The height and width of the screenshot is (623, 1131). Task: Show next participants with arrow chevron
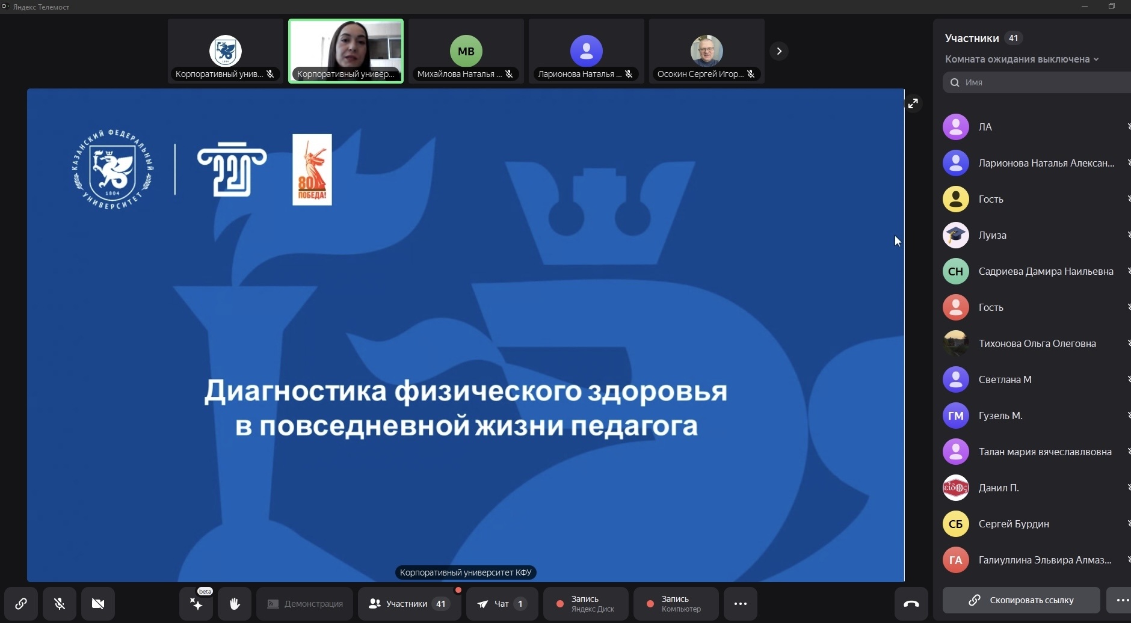(779, 51)
